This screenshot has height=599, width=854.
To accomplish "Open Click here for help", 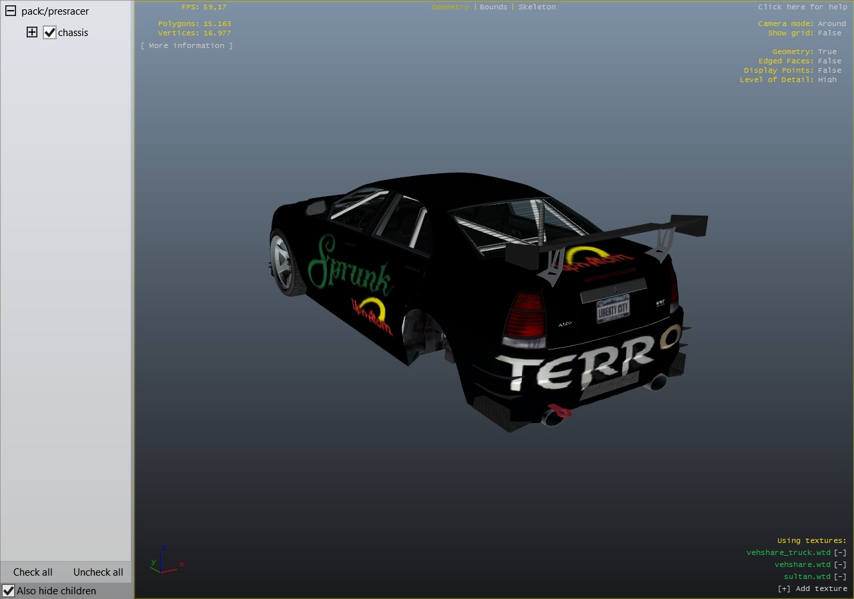I will (803, 7).
